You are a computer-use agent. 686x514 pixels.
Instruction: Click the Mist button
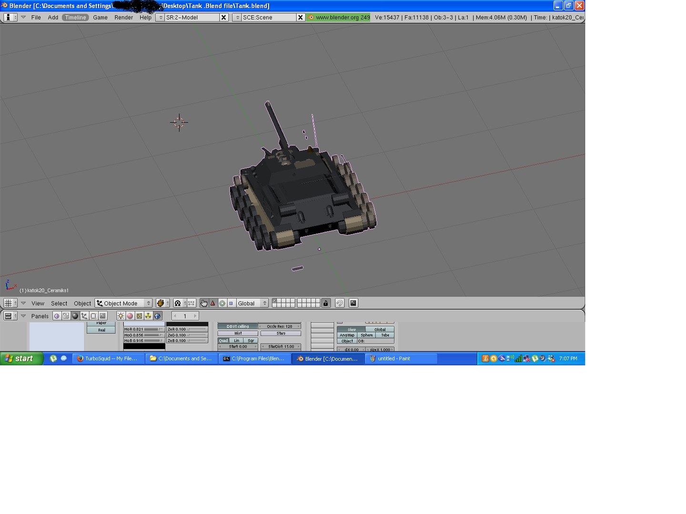[x=238, y=333]
